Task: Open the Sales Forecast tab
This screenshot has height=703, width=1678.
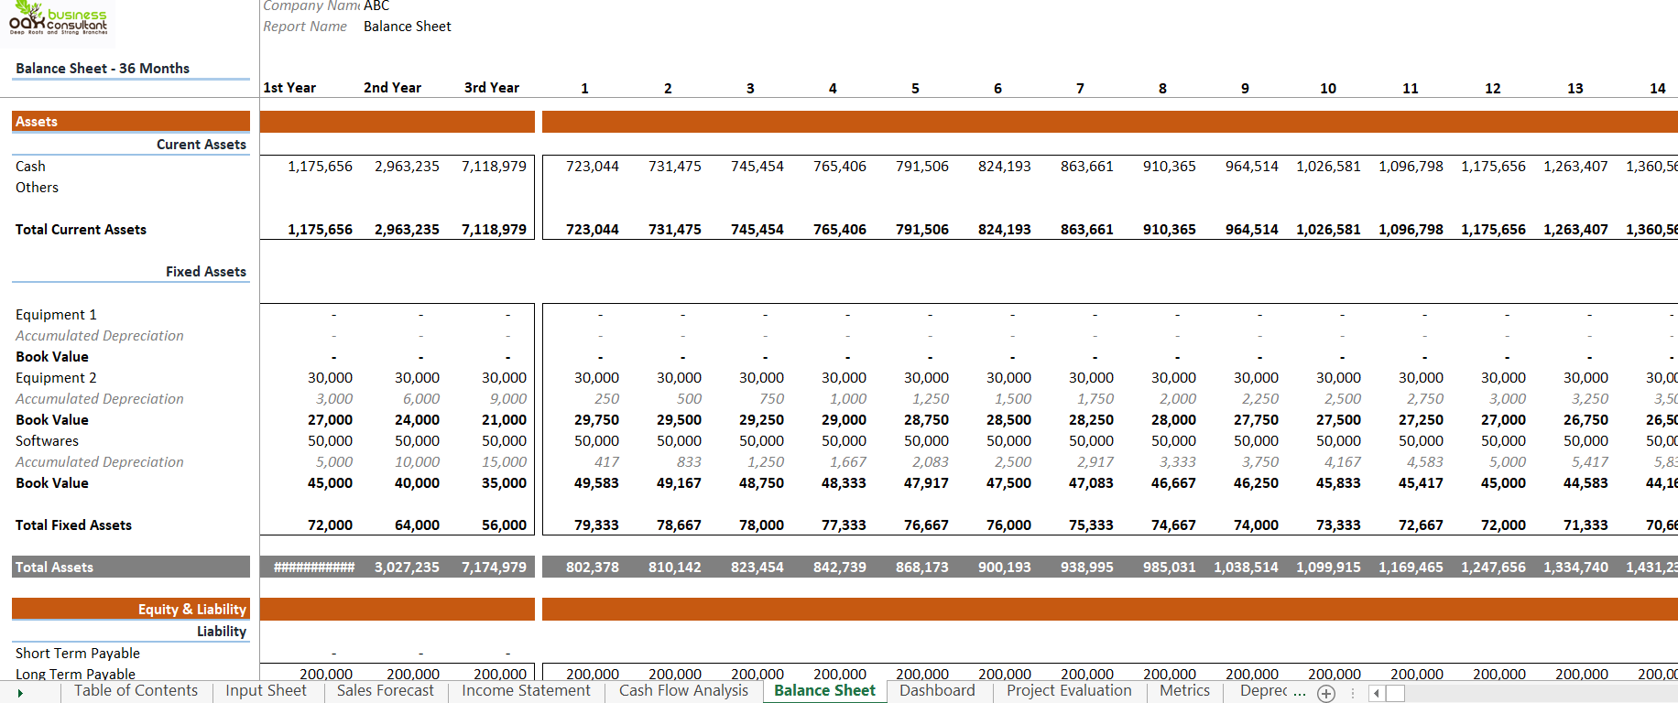Action: (x=386, y=691)
